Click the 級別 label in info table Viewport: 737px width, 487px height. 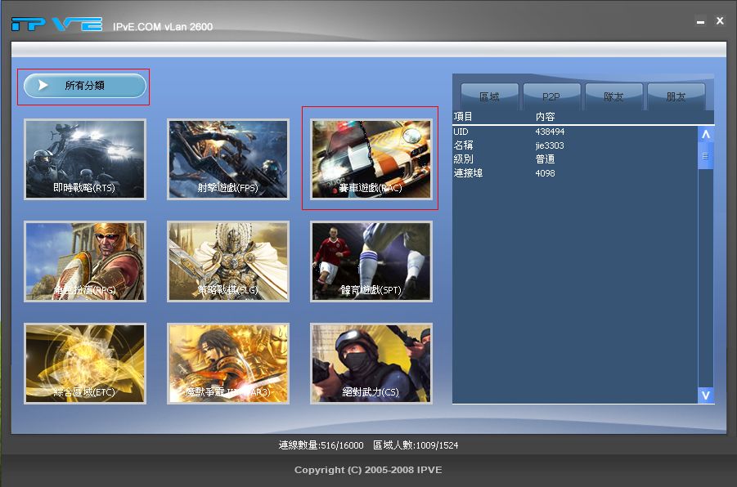coord(464,159)
